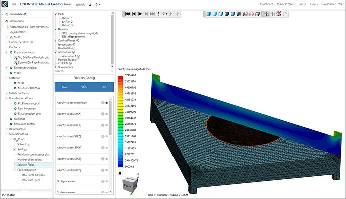Jump to first animation frame
Image resolution: width=346 pixels, height=199 pixels.
127,14
